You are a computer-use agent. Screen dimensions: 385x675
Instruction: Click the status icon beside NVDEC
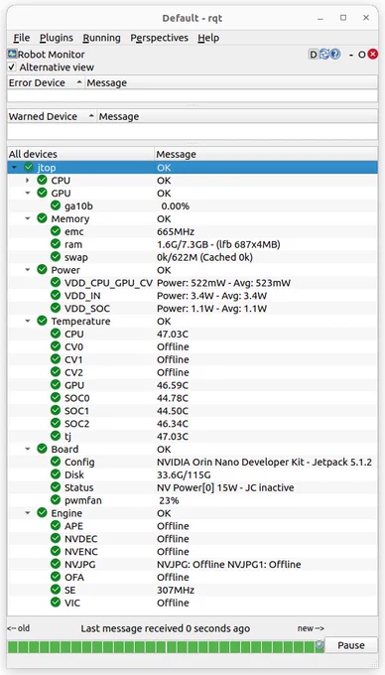click(56, 539)
